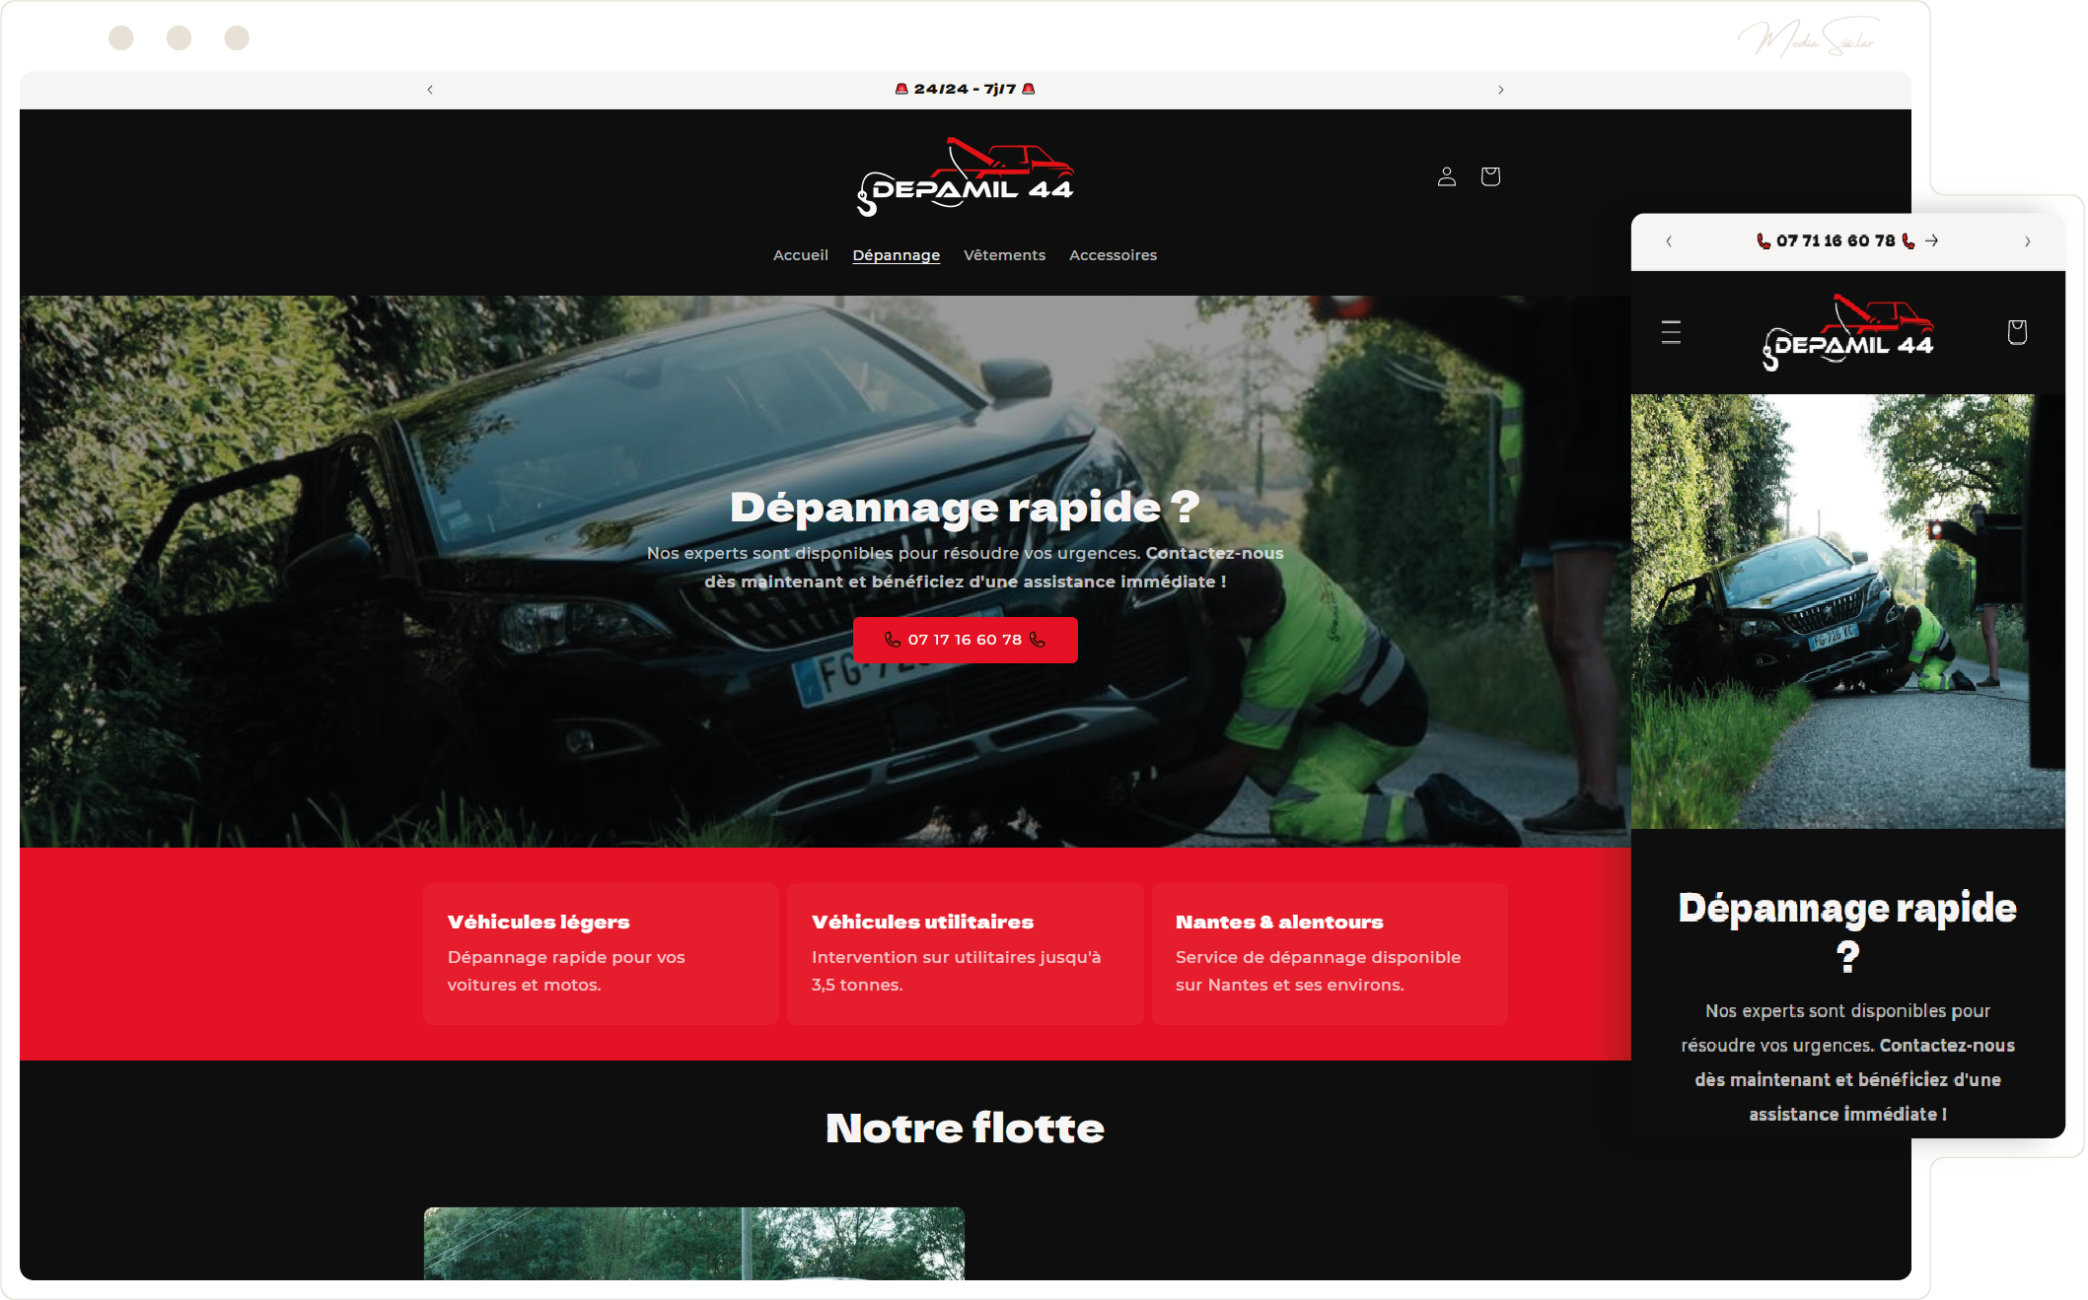This screenshot has width=2088, height=1300.
Task: Click the Véhicules utilitaires card
Action: [x=965, y=953]
